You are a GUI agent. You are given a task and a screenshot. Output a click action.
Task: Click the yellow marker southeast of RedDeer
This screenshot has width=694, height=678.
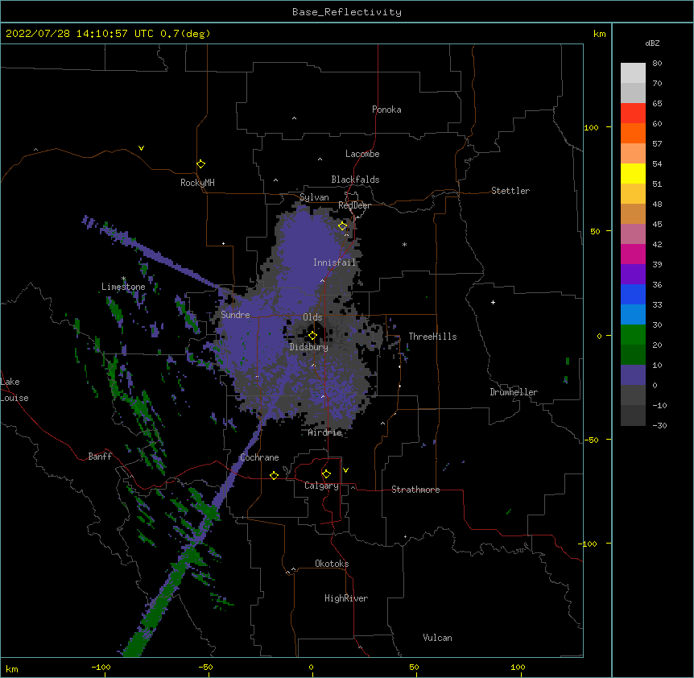[343, 226]
